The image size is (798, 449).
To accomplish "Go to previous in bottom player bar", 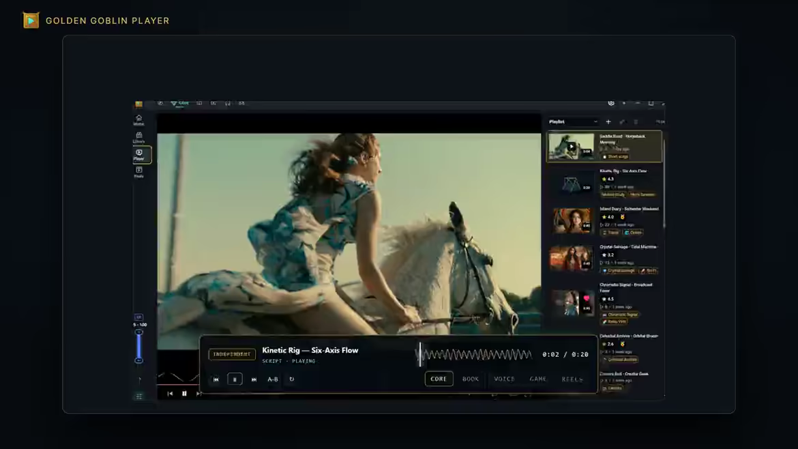I will coord(170,394).
